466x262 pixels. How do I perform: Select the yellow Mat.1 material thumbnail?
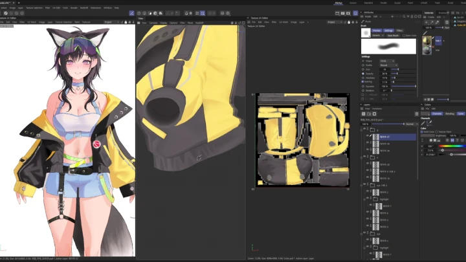point(427,41)
